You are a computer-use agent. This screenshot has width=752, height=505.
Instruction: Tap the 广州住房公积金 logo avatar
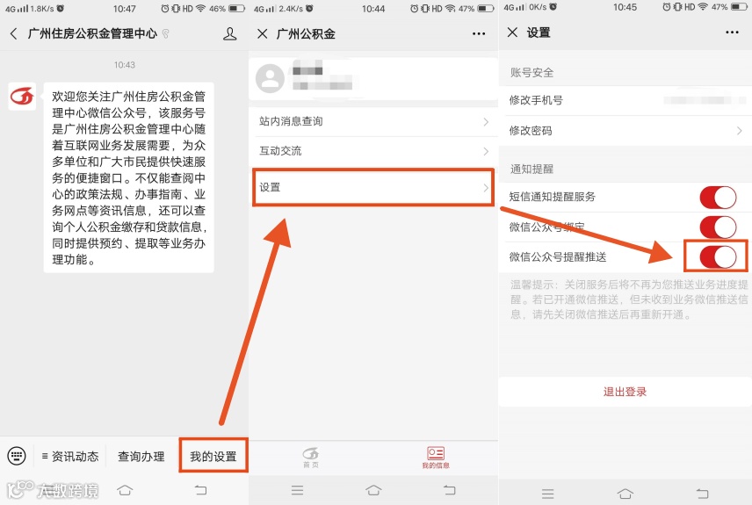coord(22,97)
